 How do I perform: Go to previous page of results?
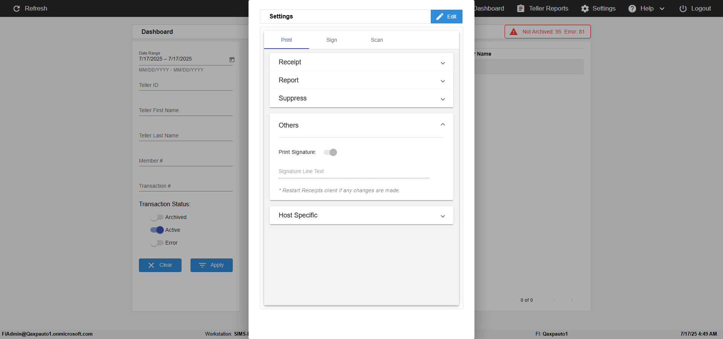click(x=554, y=300)
